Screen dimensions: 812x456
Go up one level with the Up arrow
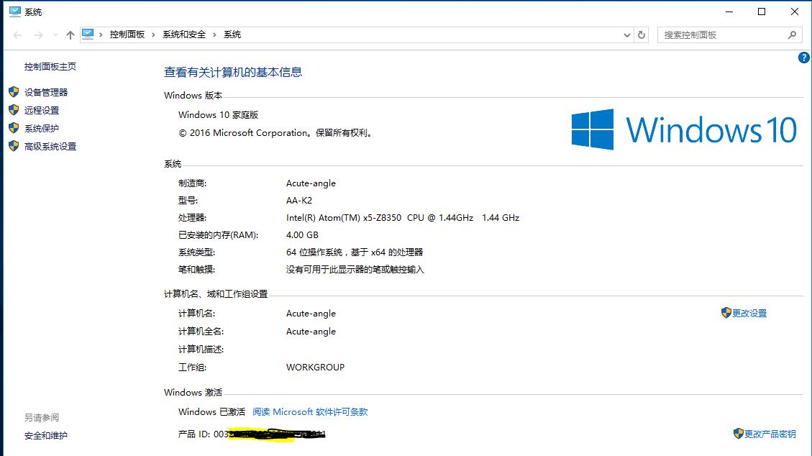(70, 35)
